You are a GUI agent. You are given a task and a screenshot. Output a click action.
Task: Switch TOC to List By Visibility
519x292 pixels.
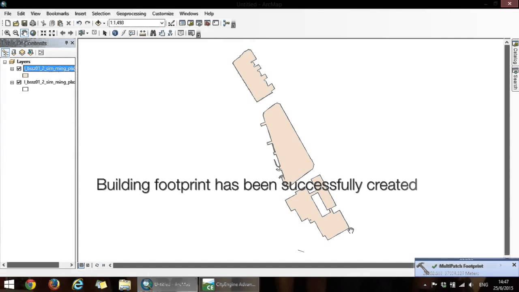tap(22, 52)
